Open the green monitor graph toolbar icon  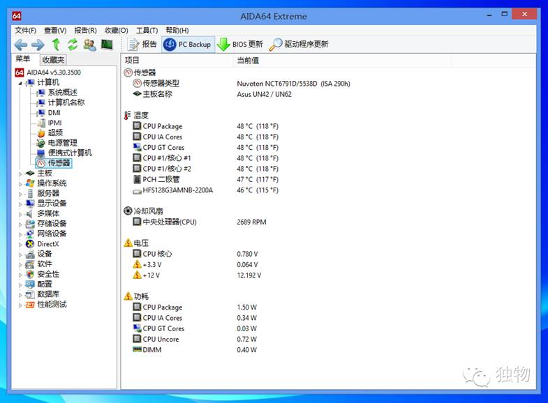coord(107,45)
